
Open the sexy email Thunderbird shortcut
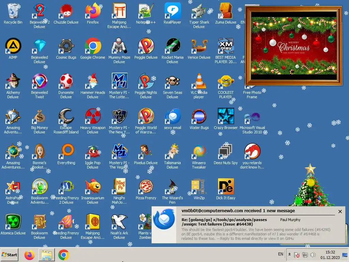click(172, 119)
